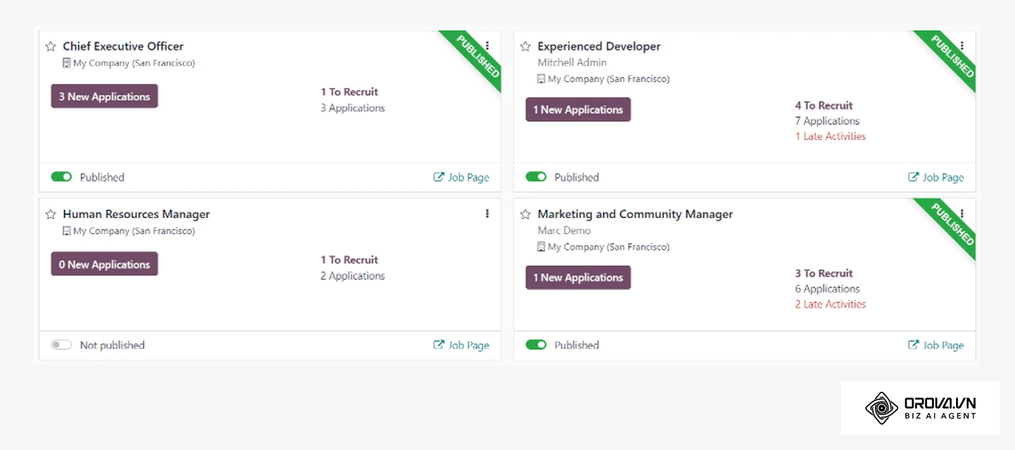Open kebab menu on Experienced Developer card
Image resolution: width=1015 pixels, height=450 pixels.
962,46
